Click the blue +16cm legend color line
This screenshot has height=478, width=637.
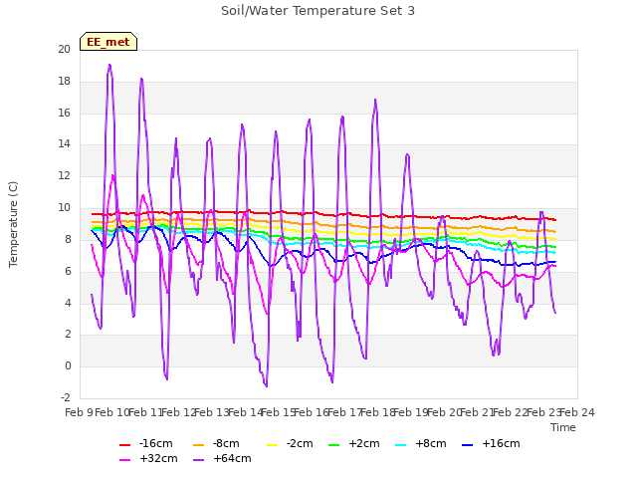(x=468, y=445)
